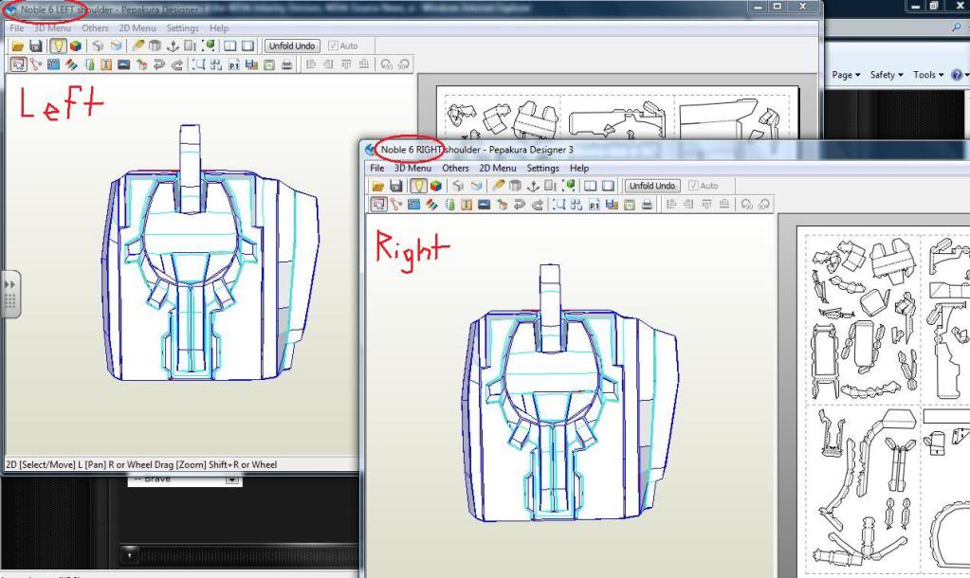
Task: Open 3D Menu in LEFT window
Action: click(52, 28)
